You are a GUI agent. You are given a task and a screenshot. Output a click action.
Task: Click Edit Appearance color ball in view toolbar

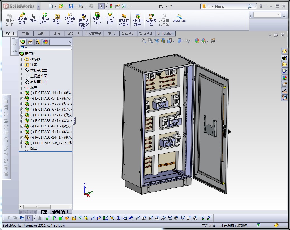click(x=197, y=41)
